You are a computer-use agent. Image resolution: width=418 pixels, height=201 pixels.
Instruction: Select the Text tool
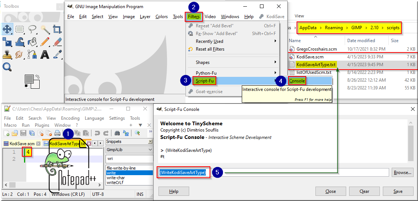point(45,55)
